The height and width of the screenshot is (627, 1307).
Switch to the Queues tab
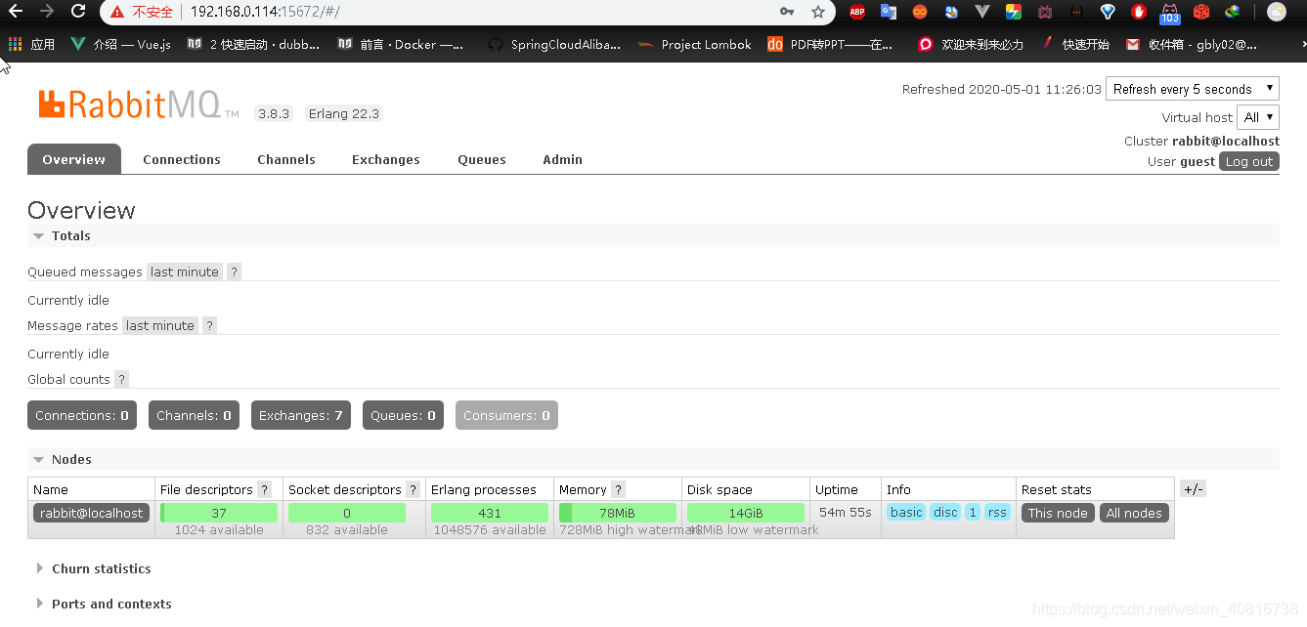pyautogui.click(x=482, y=159)
